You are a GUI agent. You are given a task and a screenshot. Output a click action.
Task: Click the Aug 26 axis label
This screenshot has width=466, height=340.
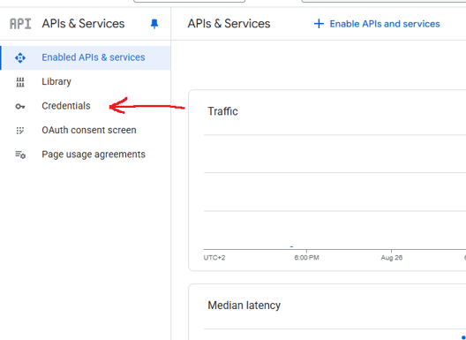(x=391, y=258)
